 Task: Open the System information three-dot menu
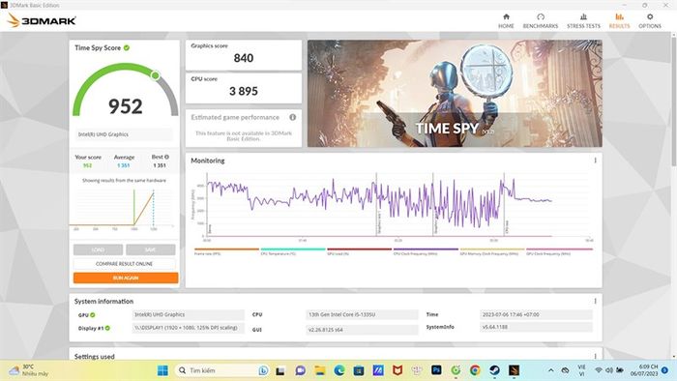point(595,301)
